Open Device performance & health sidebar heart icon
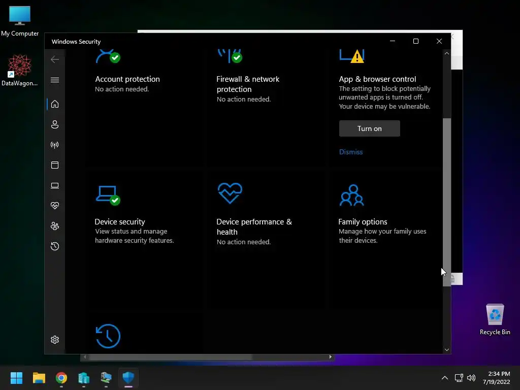 (55, 206)
